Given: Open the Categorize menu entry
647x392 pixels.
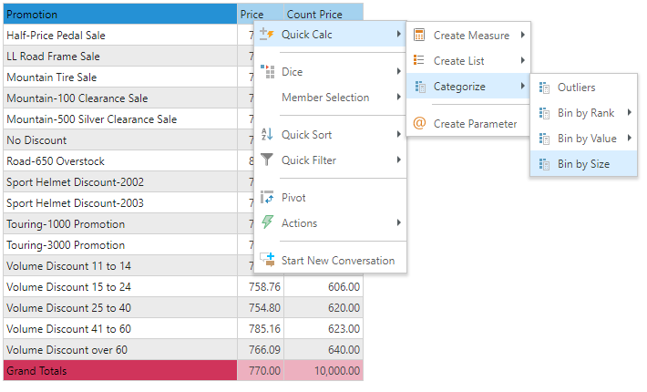Looking at the screenshot, I should tap(459, 87).
